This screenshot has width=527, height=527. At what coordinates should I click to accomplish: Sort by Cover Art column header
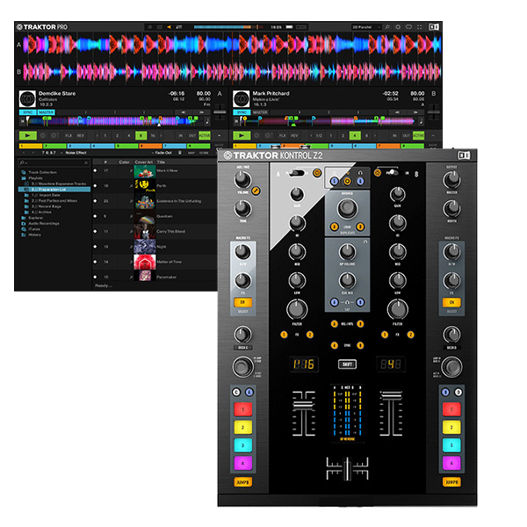click(144, 162)
